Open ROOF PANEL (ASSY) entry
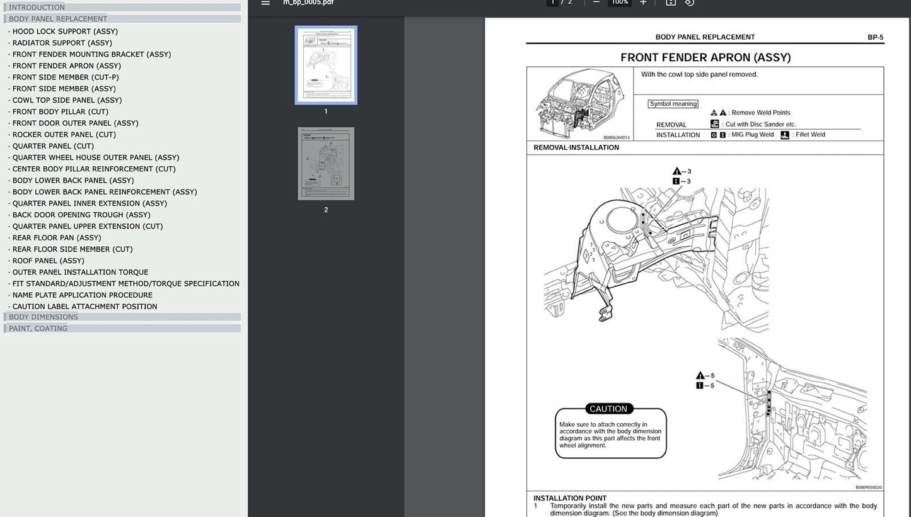The height and width of the screenshot is (517, 911). [x=49, y=261]
